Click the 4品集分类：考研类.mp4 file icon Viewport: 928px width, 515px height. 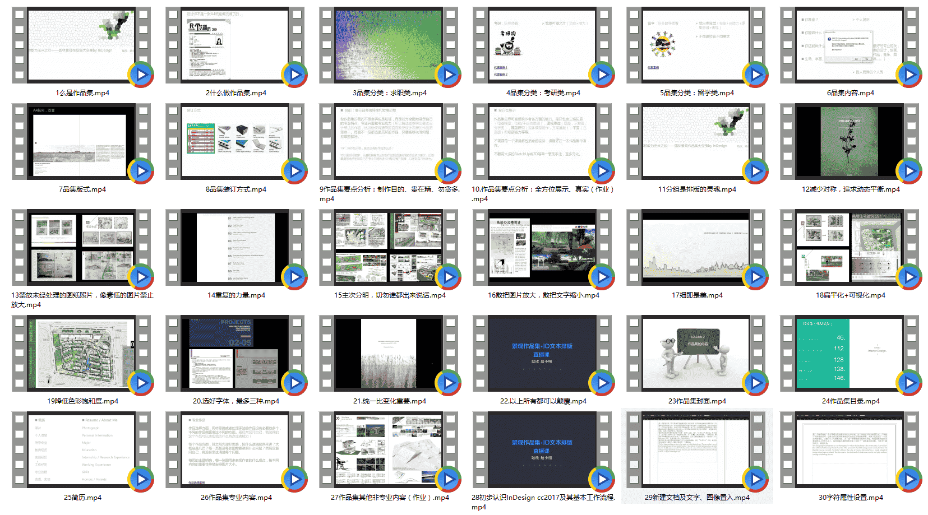(543, 45)
